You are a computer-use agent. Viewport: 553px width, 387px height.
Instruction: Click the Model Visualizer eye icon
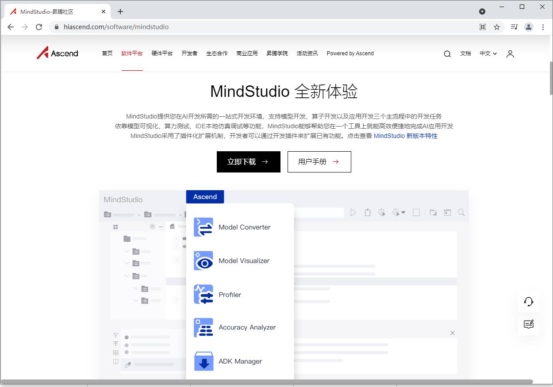click(x=204, y=261)
